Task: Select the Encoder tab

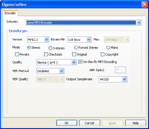Action: 10,13
